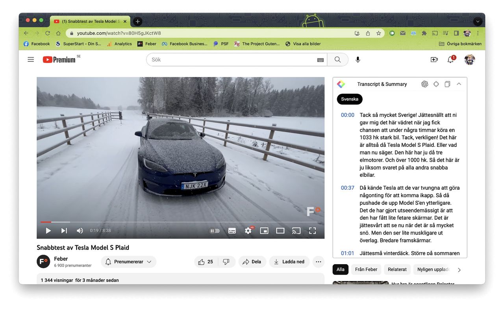Image resolution: width=504 pixels, height=309 pixels.
Task: Switch to theater mode
Action: pos(280,231)
